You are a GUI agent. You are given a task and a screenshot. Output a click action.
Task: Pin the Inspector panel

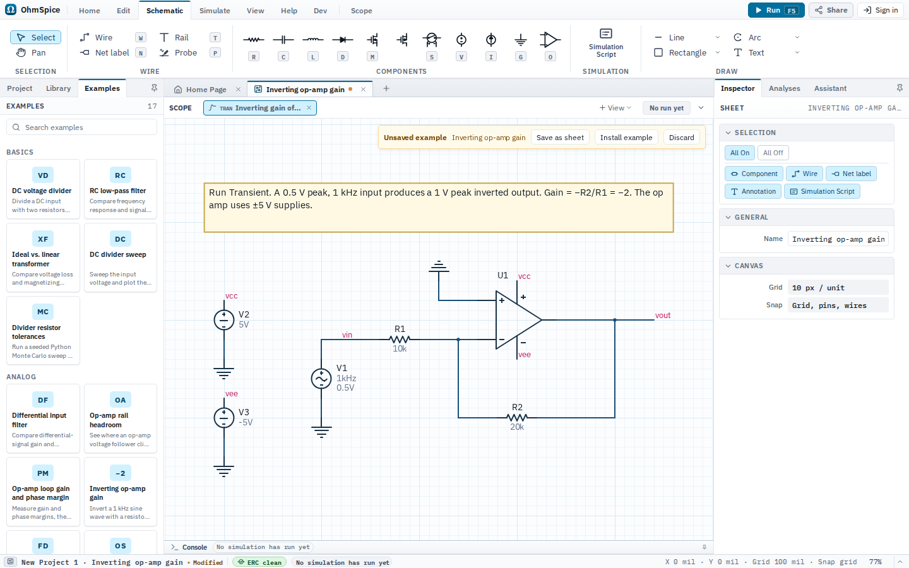(x=900, y=88)
